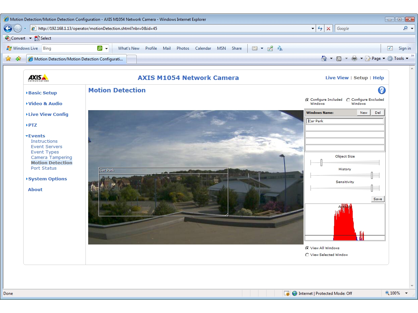Open Camera Tampering settings
418x313 pixels.
51,158
